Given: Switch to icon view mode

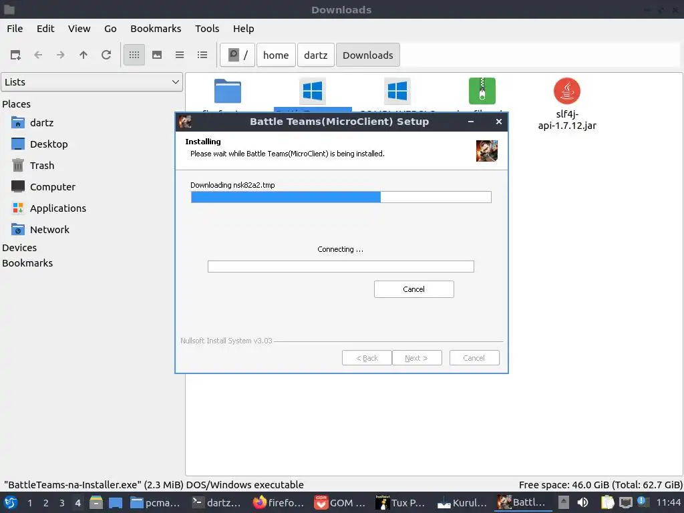Looking at the screenshot, I should click(x=134, y=55).
